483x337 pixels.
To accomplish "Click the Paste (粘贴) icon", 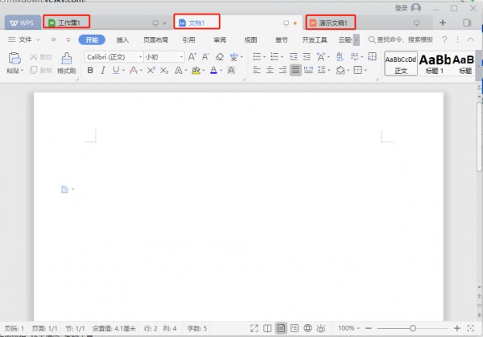I will [14, 58].
